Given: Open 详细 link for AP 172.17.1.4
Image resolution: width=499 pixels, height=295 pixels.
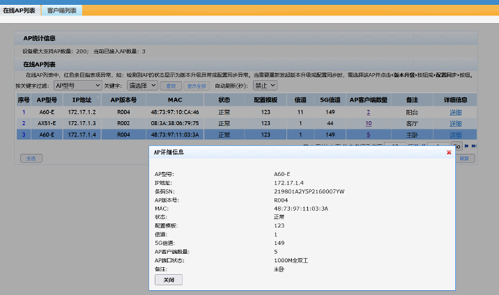Looking at the screenshot, I should coord(456,135).
